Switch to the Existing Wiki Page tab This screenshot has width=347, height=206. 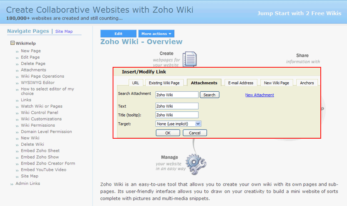[164, 83]
